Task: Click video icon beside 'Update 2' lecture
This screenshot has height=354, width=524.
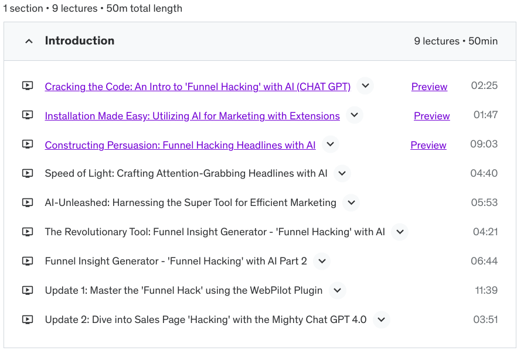Action: [28, 320]
